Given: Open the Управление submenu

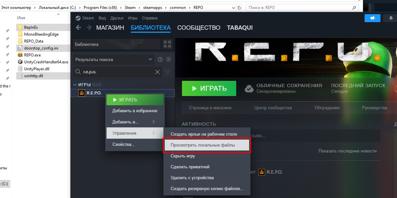Looking at the screenshot, I should pos(135,133).
